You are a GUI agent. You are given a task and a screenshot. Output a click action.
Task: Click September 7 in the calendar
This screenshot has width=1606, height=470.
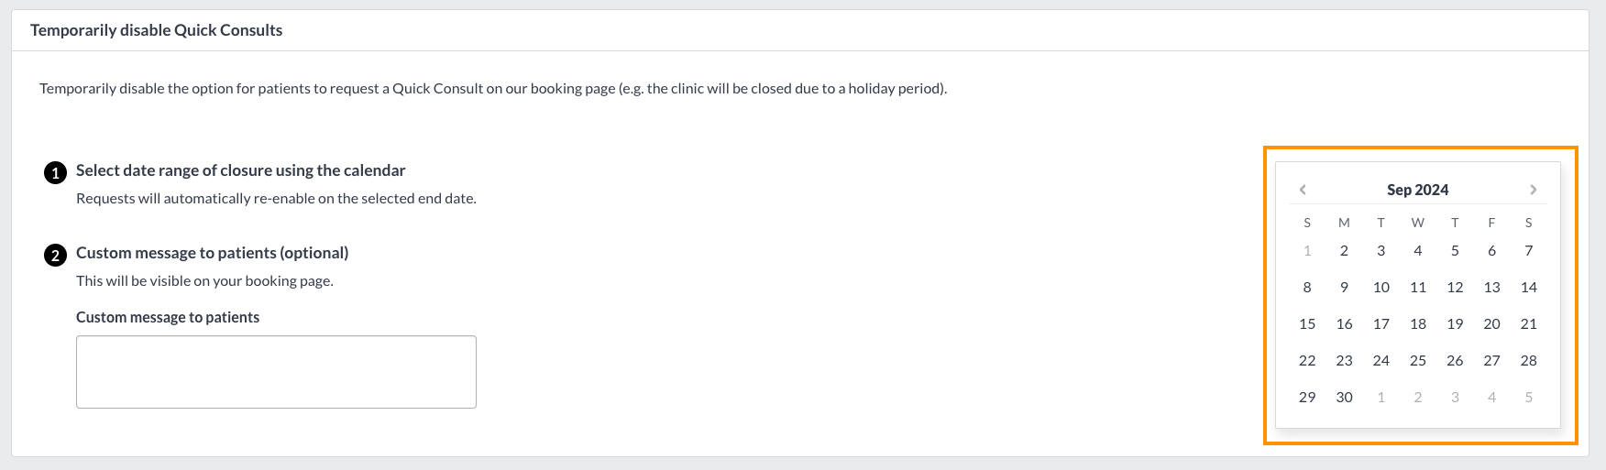pos(1528,250)
